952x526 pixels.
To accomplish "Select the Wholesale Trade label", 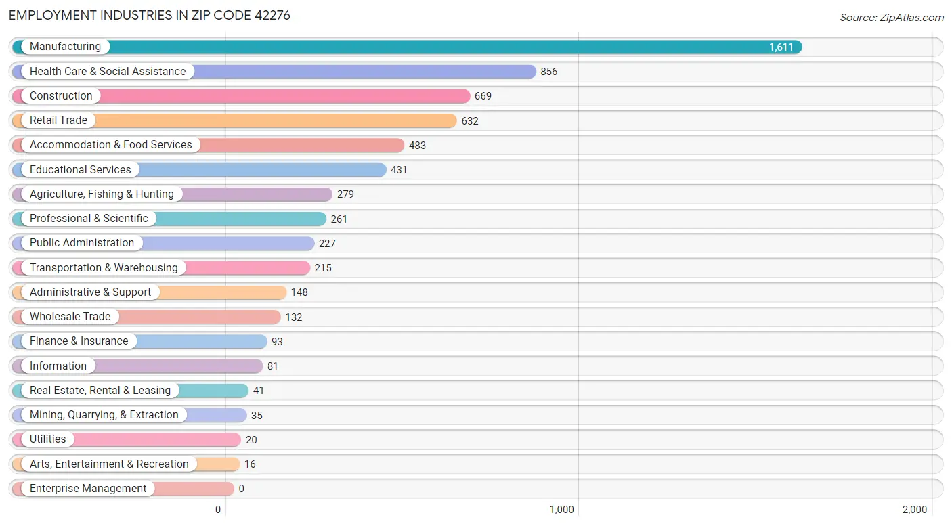I will coord(70,317).
